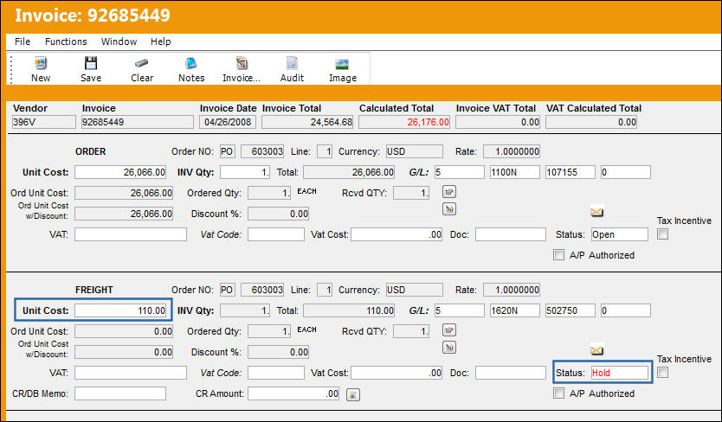
Task: Click the CR/DB Memo field
Action: click(120, 393)
